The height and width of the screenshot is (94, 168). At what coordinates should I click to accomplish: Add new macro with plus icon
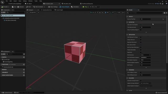(24, 70)
